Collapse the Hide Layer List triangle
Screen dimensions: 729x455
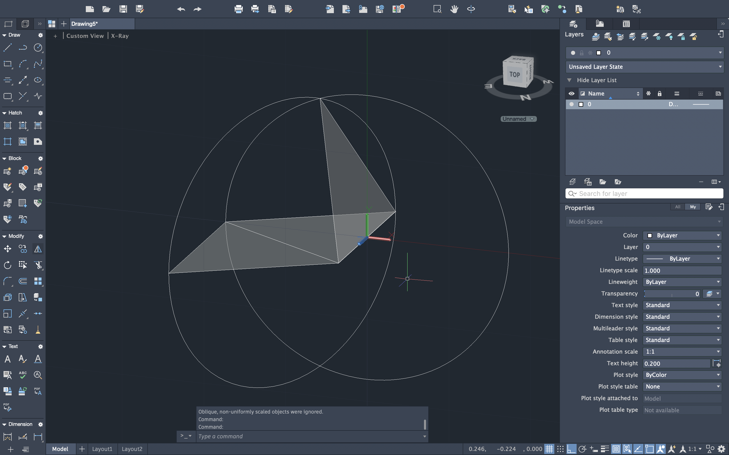(x=569, y=80)
